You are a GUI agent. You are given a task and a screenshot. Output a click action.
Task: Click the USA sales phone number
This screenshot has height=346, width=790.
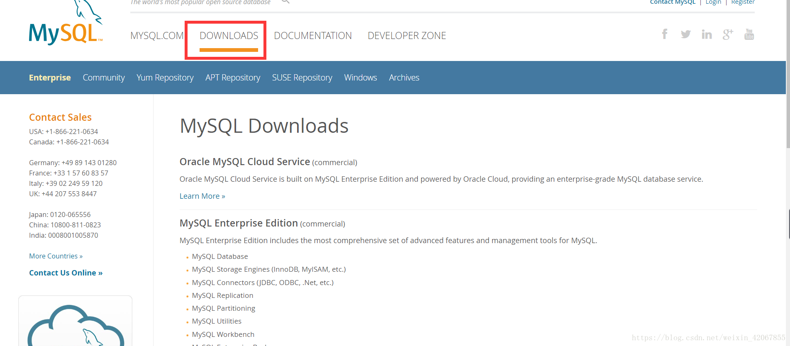click(x=72, y=132)
